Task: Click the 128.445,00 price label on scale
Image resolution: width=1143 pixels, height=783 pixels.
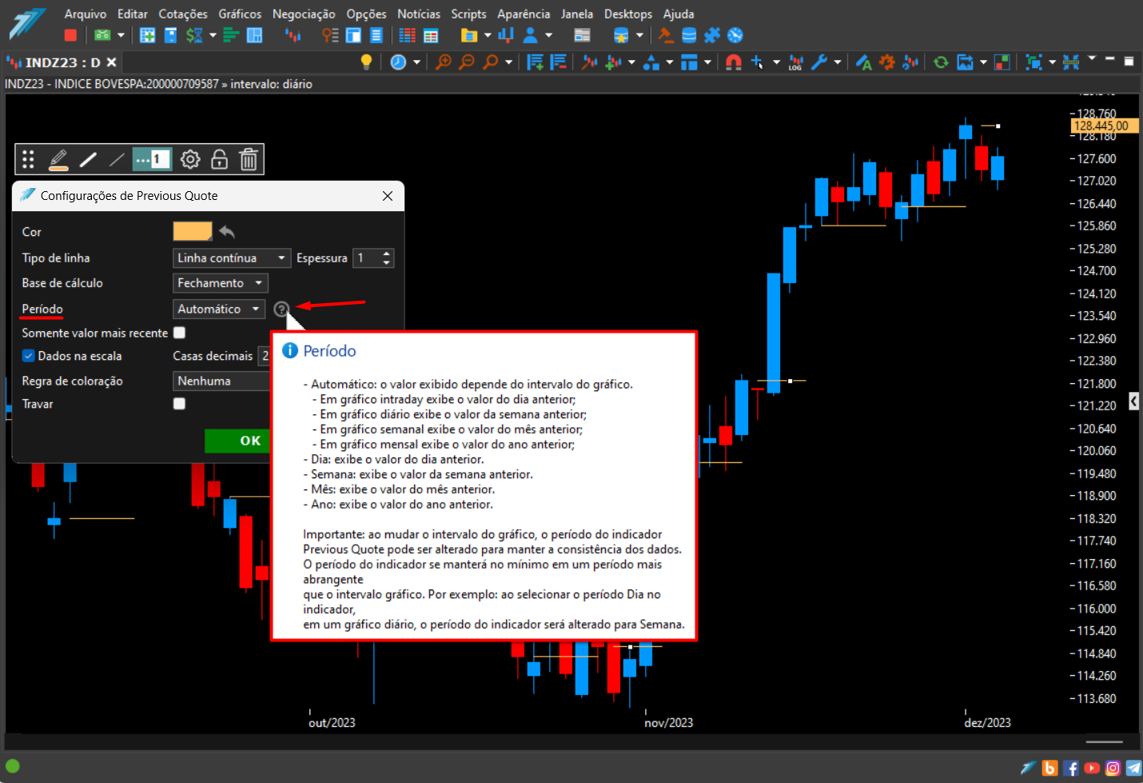Action: (x=1104, y=126)
